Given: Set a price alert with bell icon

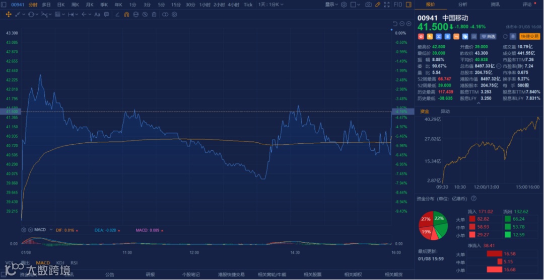Looking at the screenshot, I should coord(513,36).
